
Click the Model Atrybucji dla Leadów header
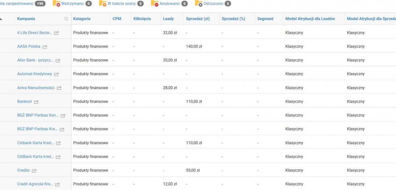(310, 19)
